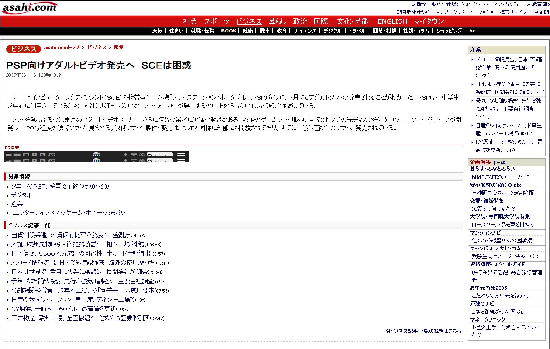The width and height of the screenshot is (550, 349).
Task: Open 〈エンターテインメント〉ゲーム・ホビー・おもちゃ link
Action: click(x=68, y=213)
